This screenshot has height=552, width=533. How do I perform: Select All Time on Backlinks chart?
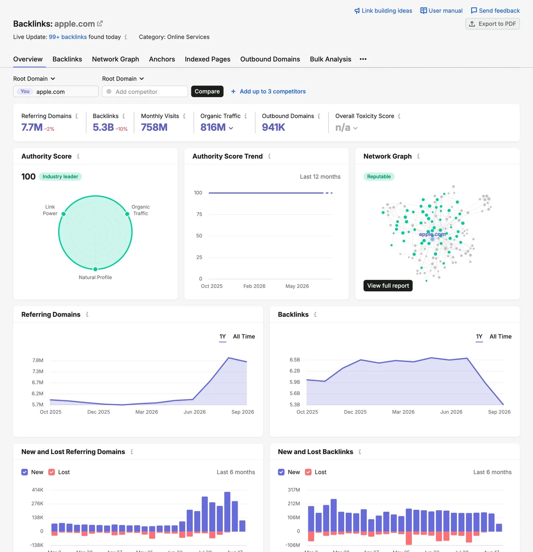pyautogui.click(x=501, y=337)
